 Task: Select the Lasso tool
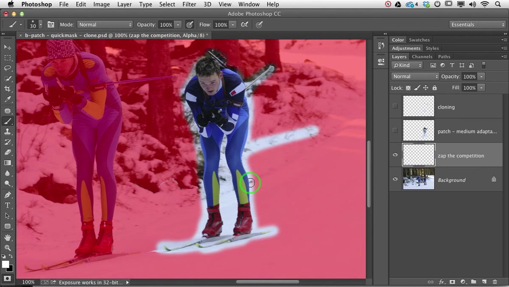point(8,68)
